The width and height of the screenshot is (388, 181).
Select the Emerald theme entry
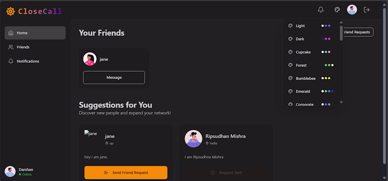pyautogui.click(x=311, y=91)
